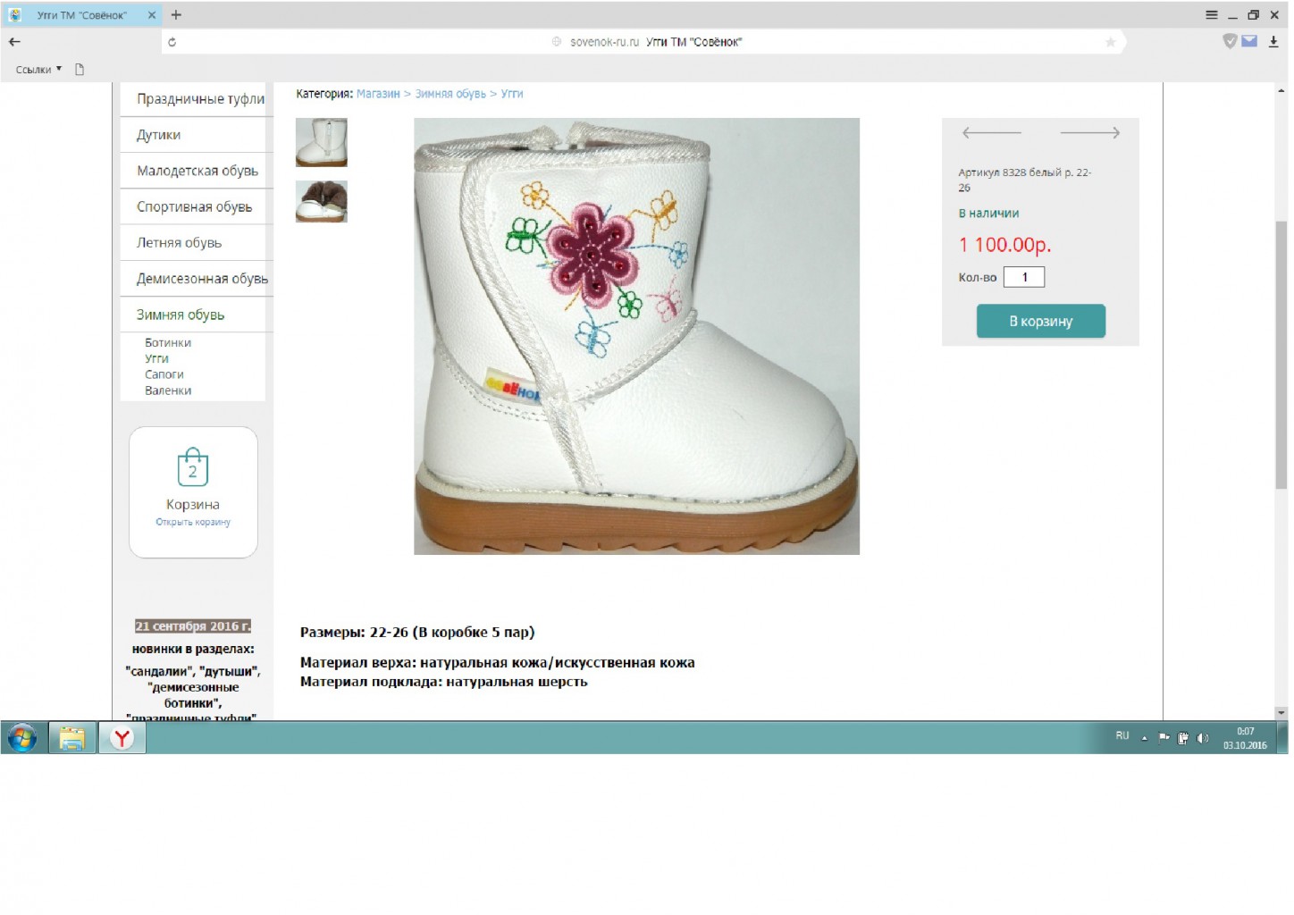The height and width of the screenshot is (915, 1294).
Task: Close the Угги ТМ "Совёнок" tab
Action: tap(151, 15)
